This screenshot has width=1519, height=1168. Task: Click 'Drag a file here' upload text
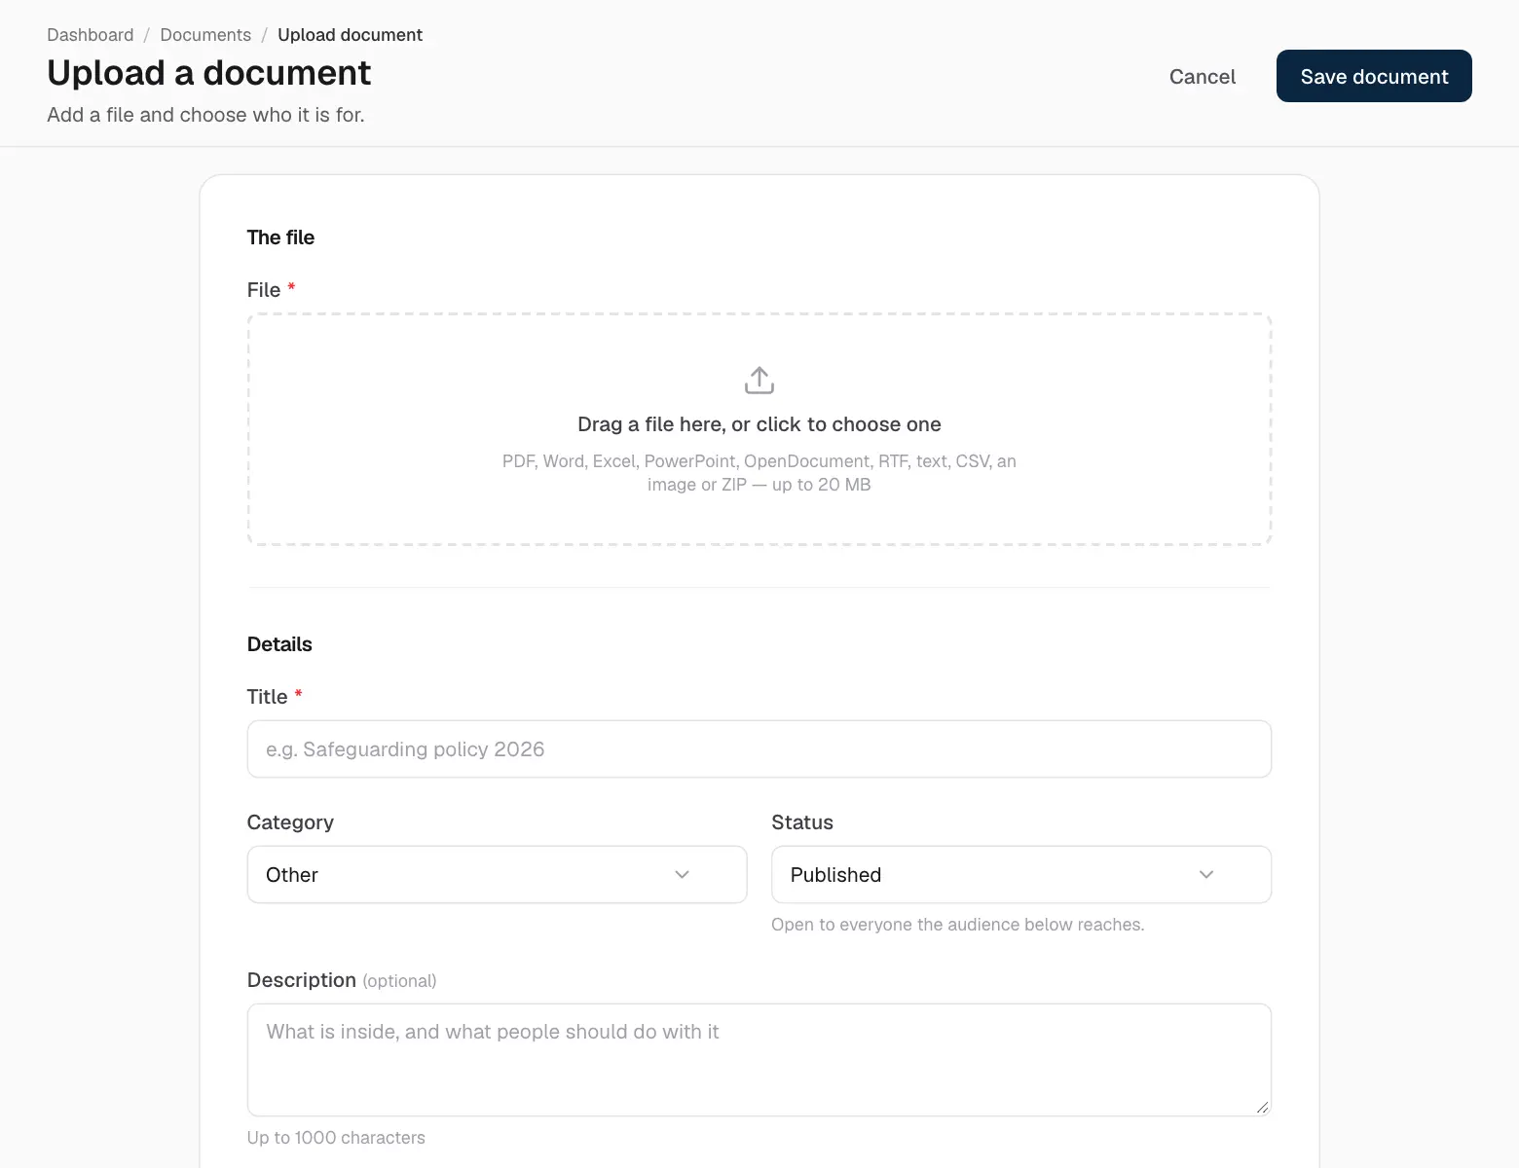[x=759, y=424]
